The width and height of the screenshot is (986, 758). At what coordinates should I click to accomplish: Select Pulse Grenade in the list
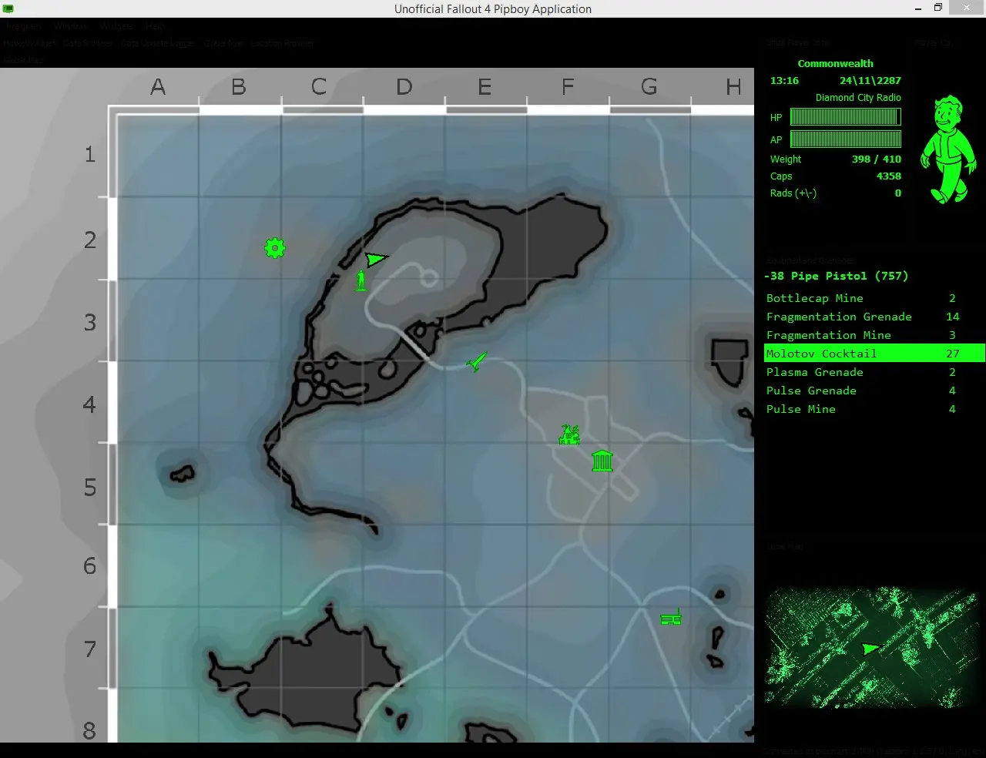click(874, 391)
